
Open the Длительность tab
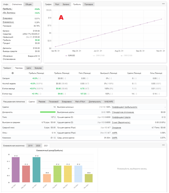tap(95, 102)
